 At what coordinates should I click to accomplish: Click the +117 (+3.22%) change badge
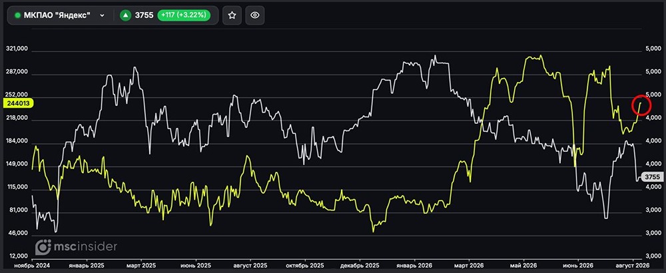[x=184, y=15]
